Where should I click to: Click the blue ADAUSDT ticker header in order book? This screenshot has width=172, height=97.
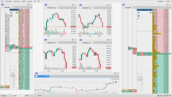(145, 10)
